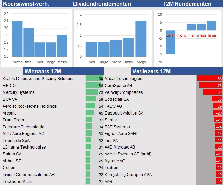223x185 pixels.
Task: Click the micro bar in Koers/winst chart
Action: tap(17, 39)
